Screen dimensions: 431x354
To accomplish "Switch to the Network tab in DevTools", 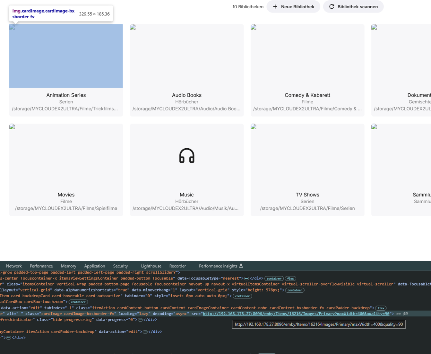I will [x=14, y=266].
